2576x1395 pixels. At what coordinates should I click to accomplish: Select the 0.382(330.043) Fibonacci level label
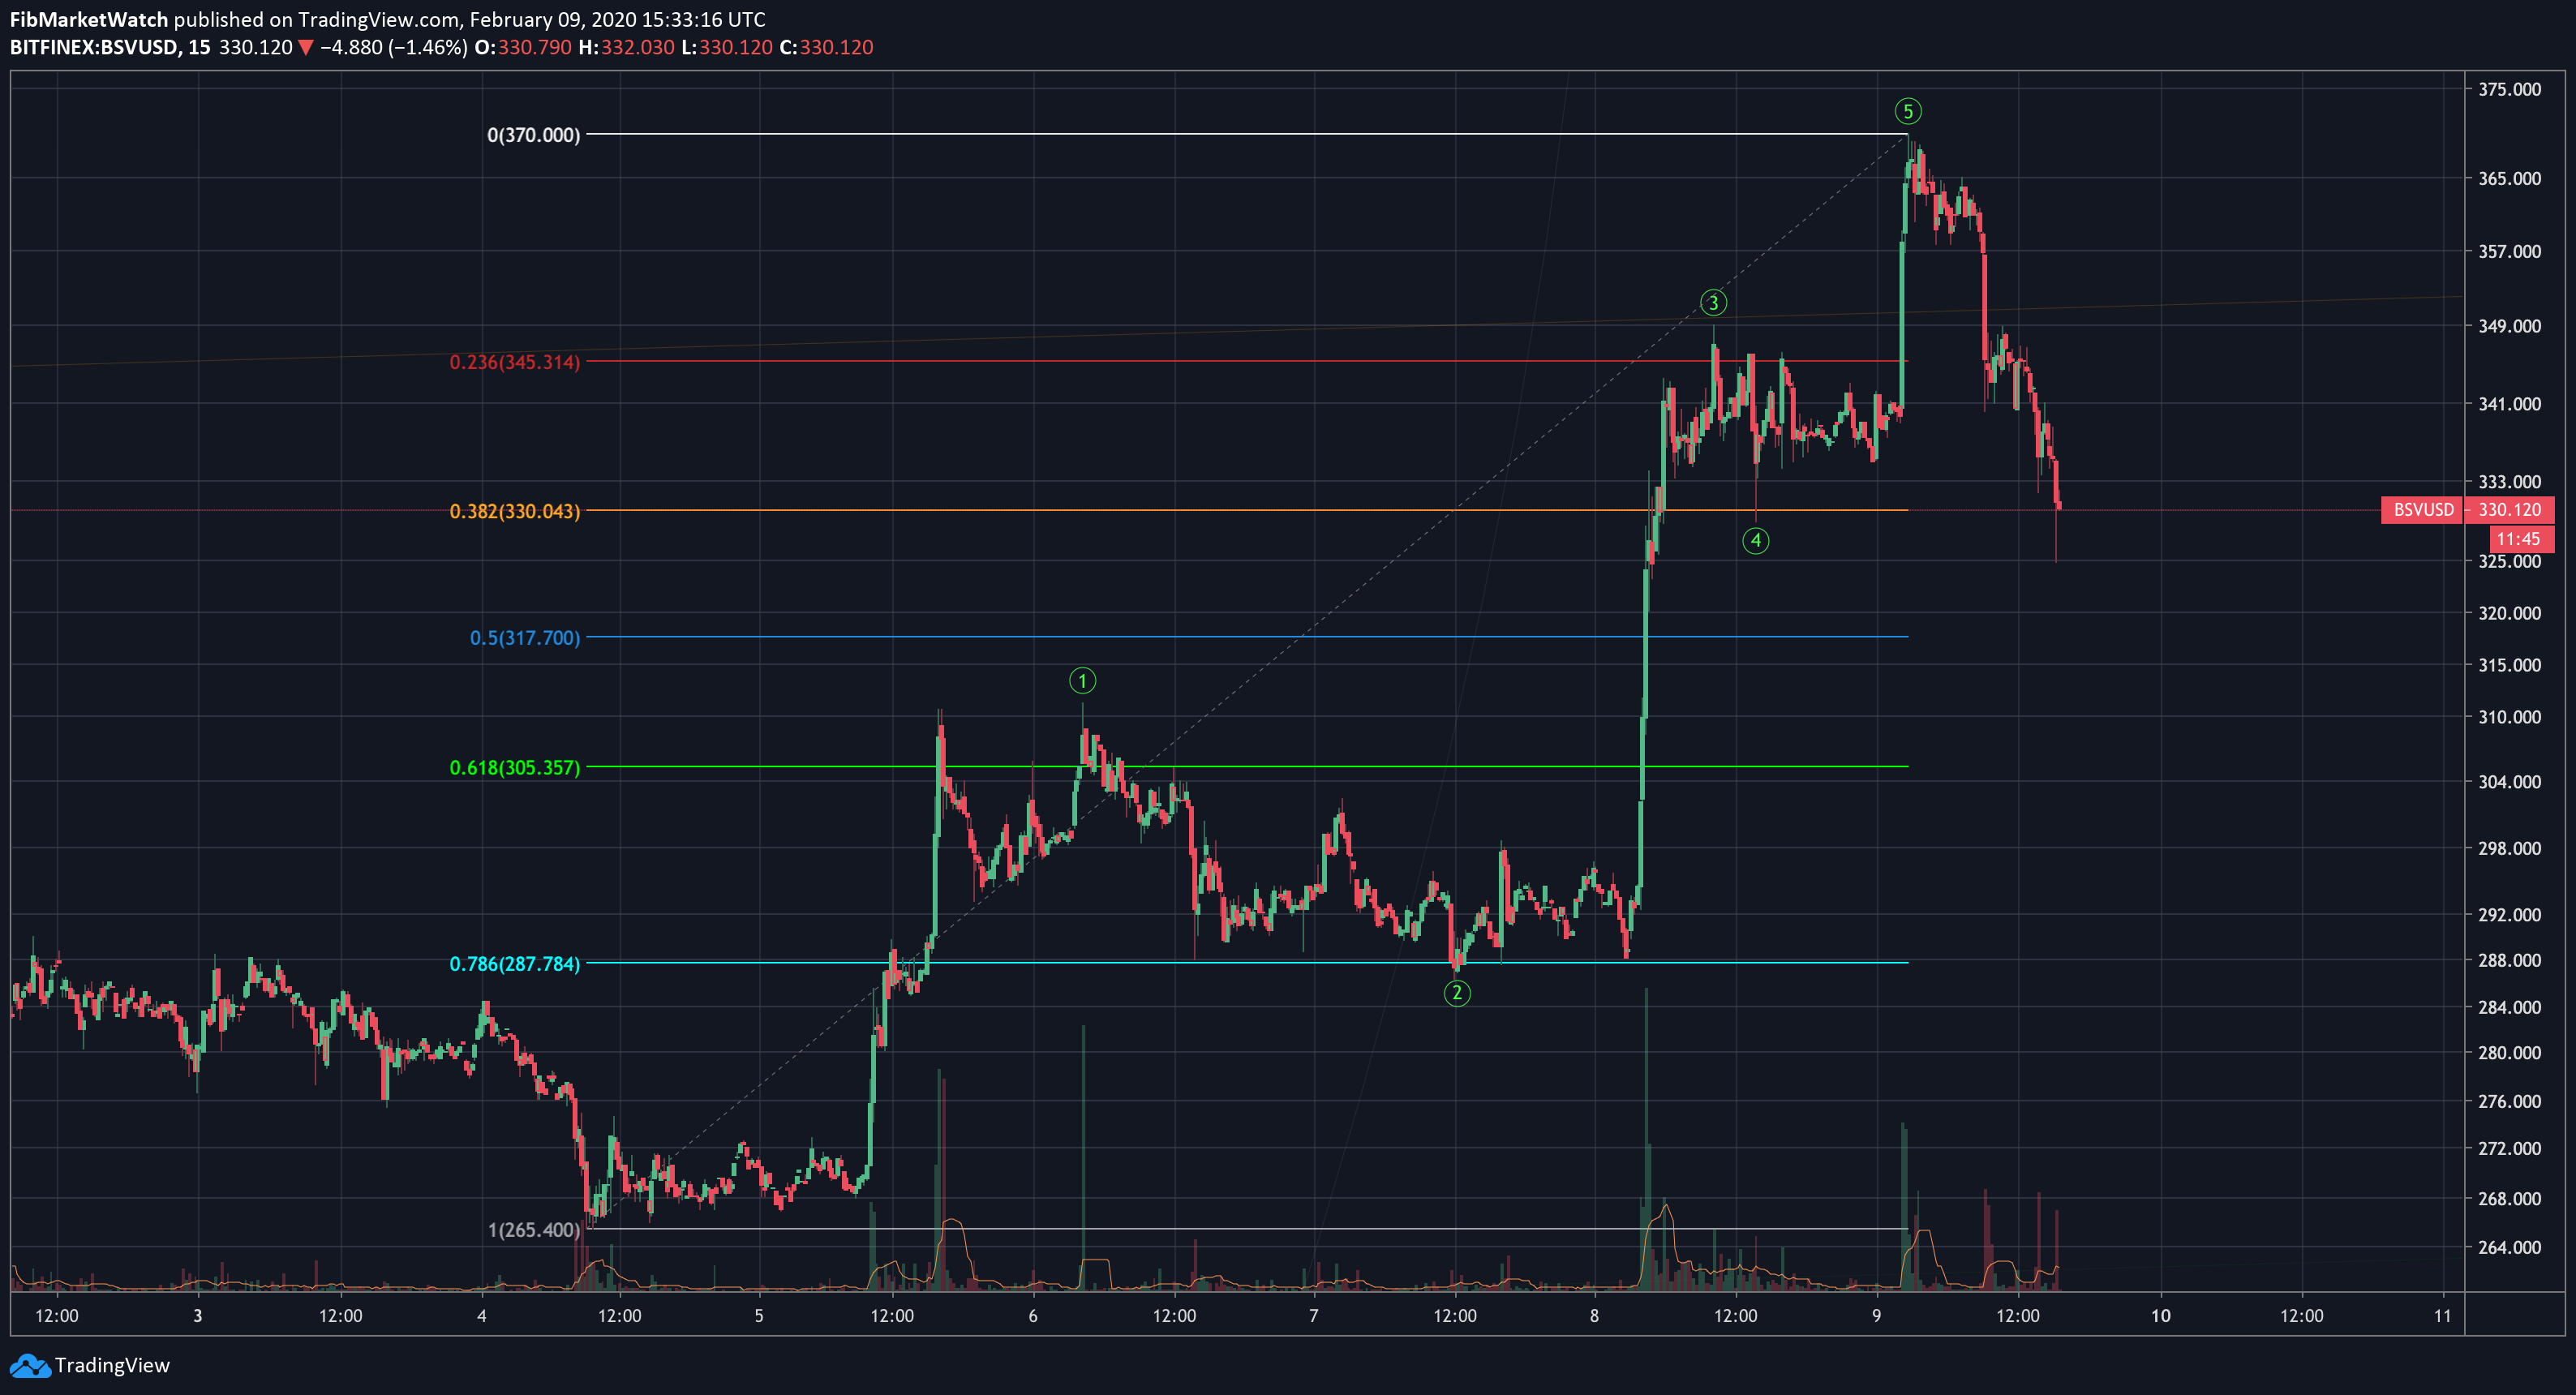(514, 511)
